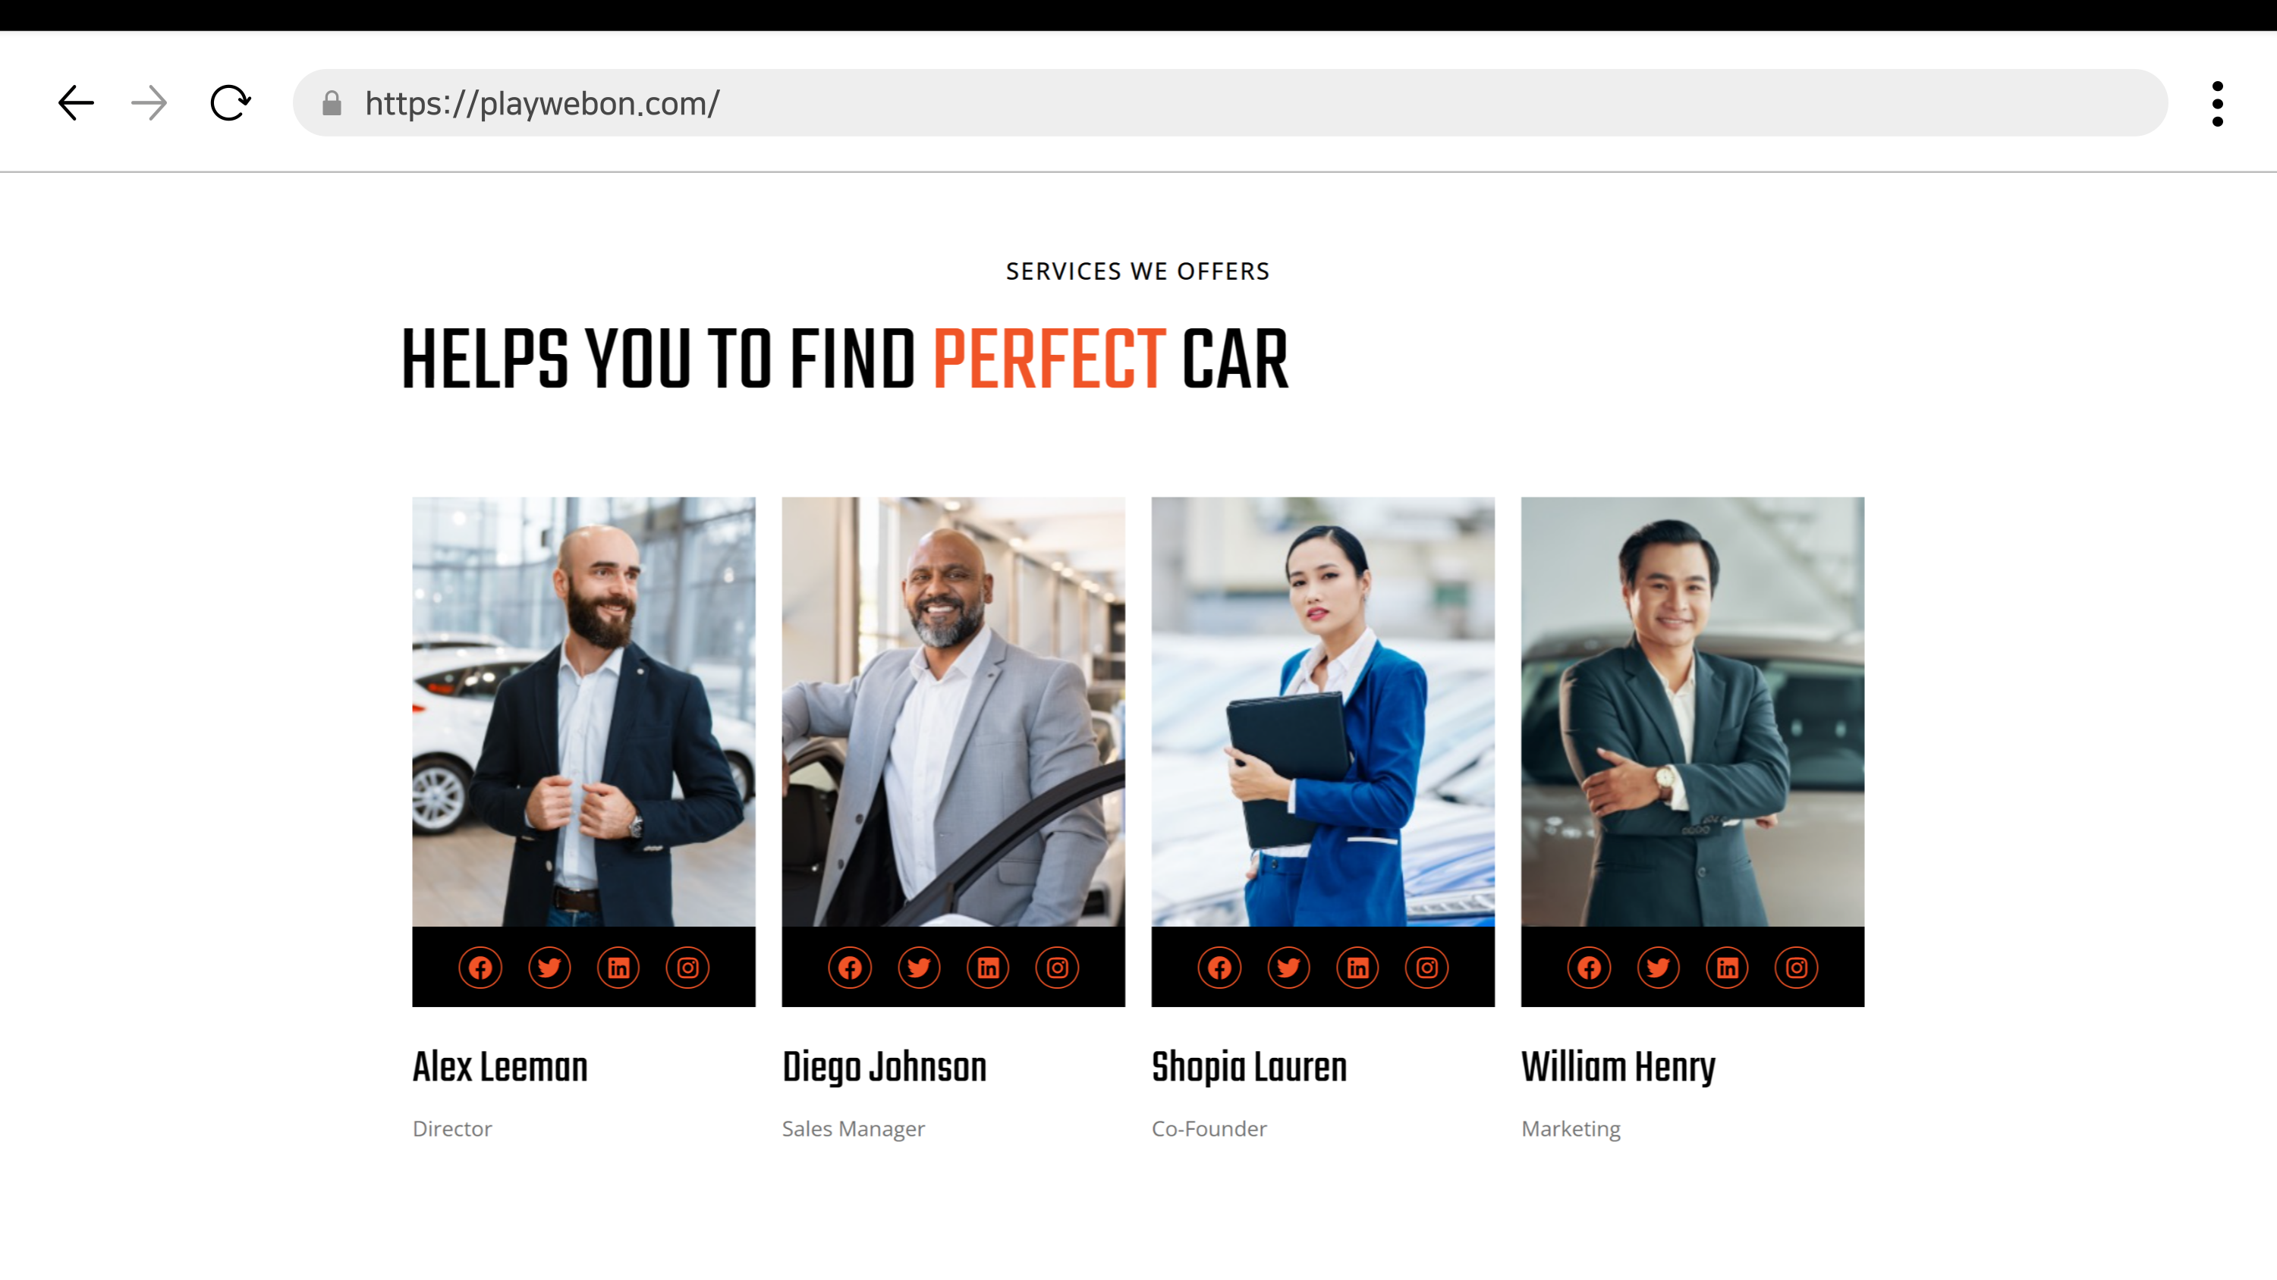Image resolution: width=2277 pixels, height=1280 pixels.
Task: Open Alex Leeman's Facebook icon
Action: (x=480, y=968)
